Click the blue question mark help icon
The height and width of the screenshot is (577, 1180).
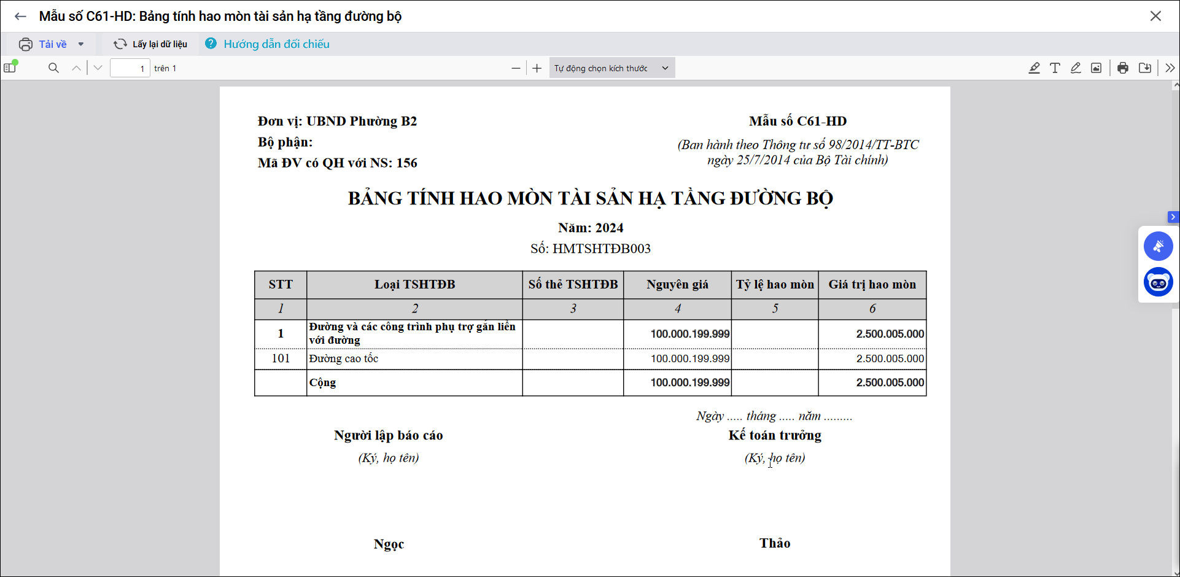click(x=211, y=44)
